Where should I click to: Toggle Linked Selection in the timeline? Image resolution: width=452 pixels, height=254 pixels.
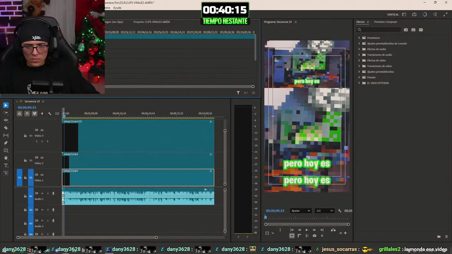point(34,114)
